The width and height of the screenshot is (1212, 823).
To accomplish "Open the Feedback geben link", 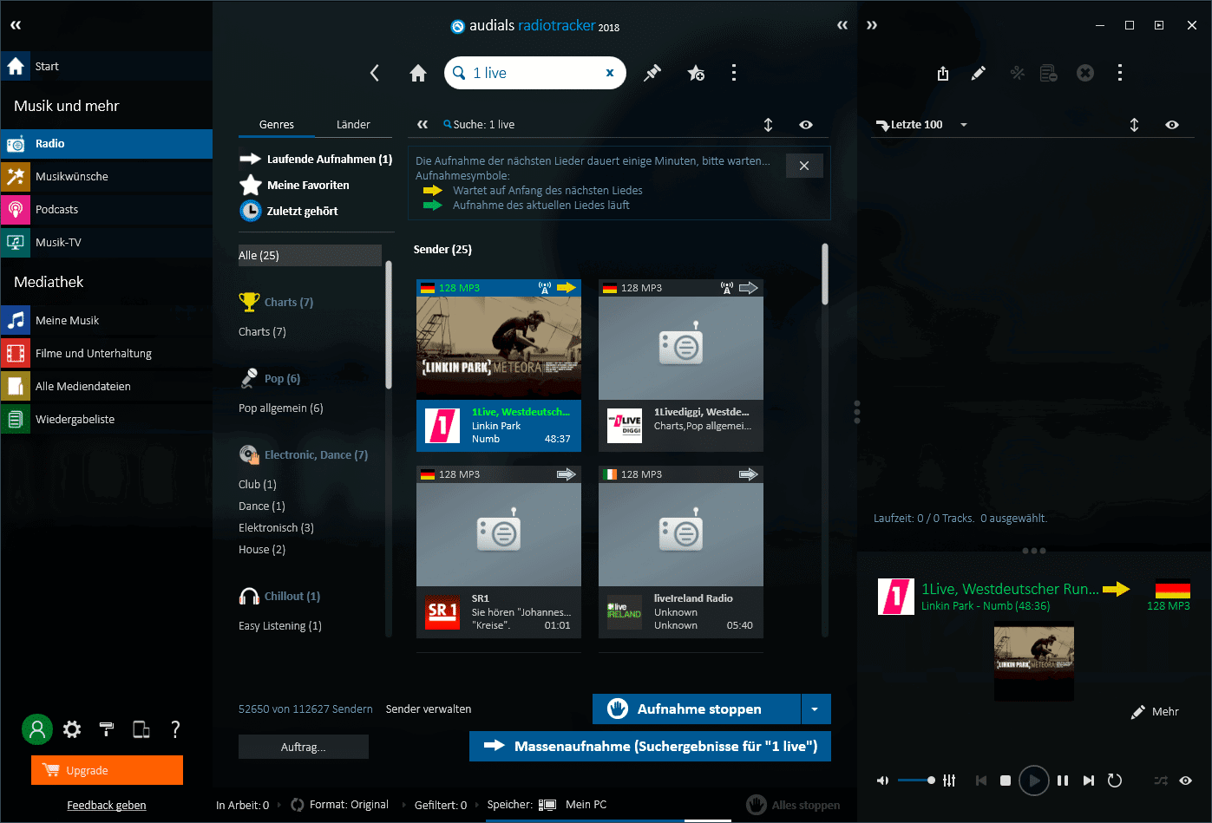I will pos(107,805).
